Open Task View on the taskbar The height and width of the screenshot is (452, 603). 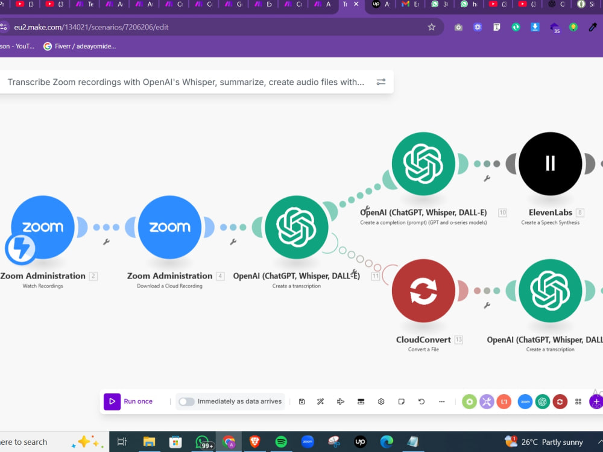(x=122, y=442)
